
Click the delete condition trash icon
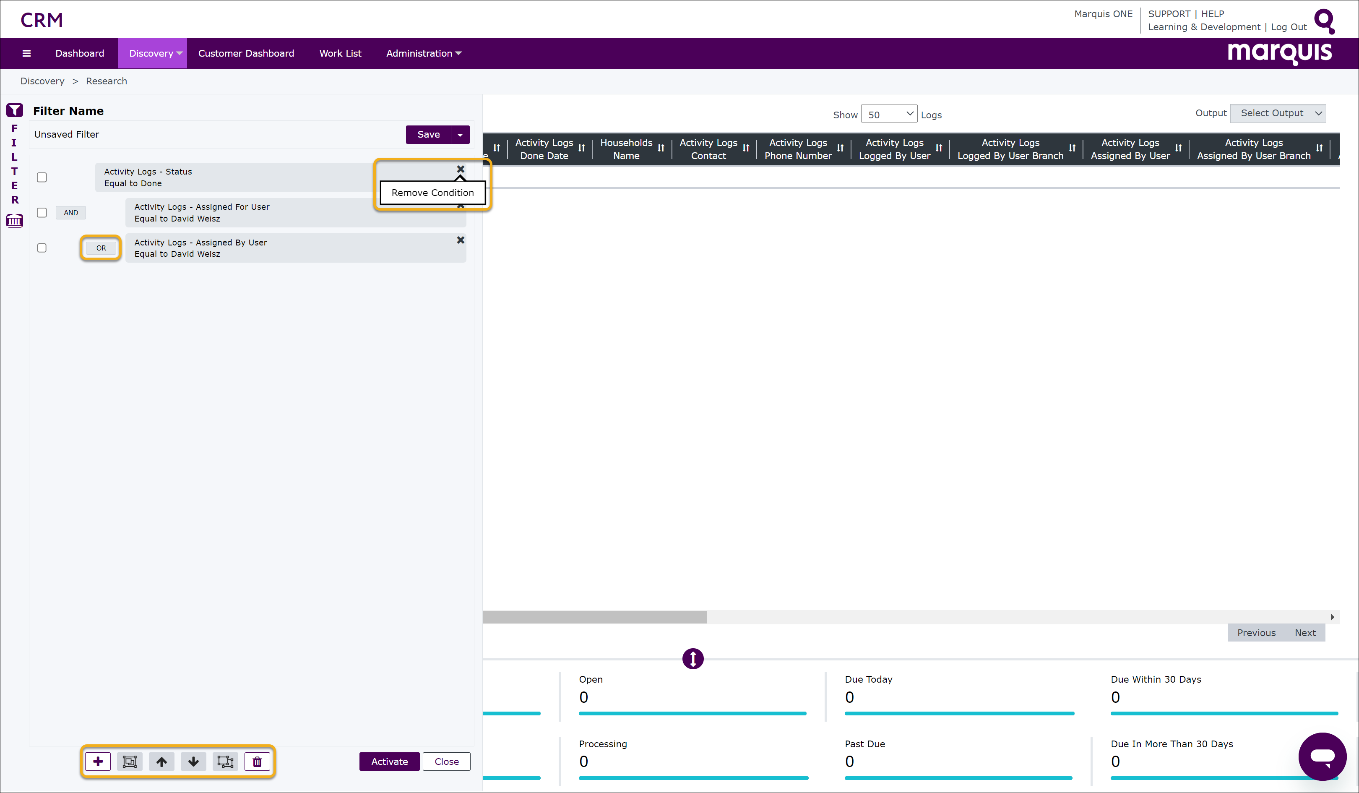point(257,761)
